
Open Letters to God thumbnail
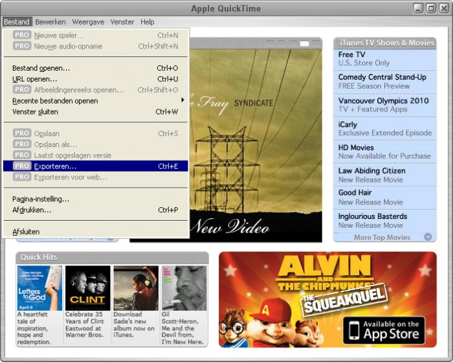[39, 288]
